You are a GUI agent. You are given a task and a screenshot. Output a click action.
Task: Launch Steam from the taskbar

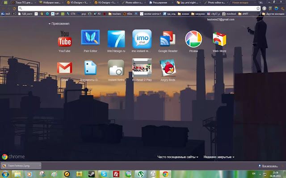(x=91, y=174)
